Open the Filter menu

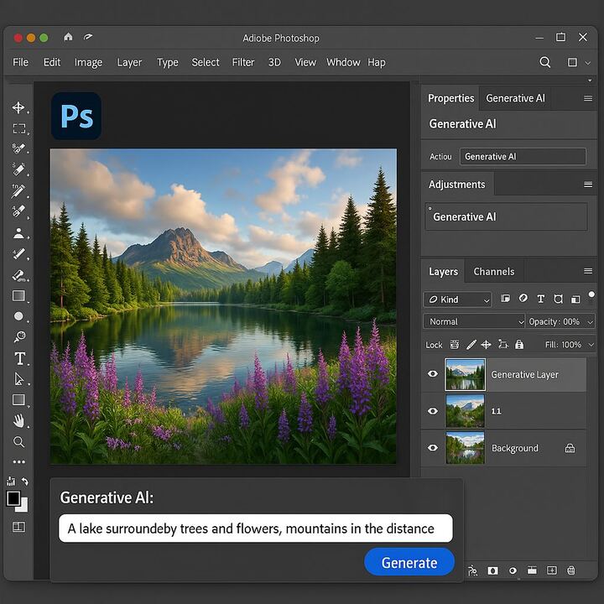click(x=243, y=62)
